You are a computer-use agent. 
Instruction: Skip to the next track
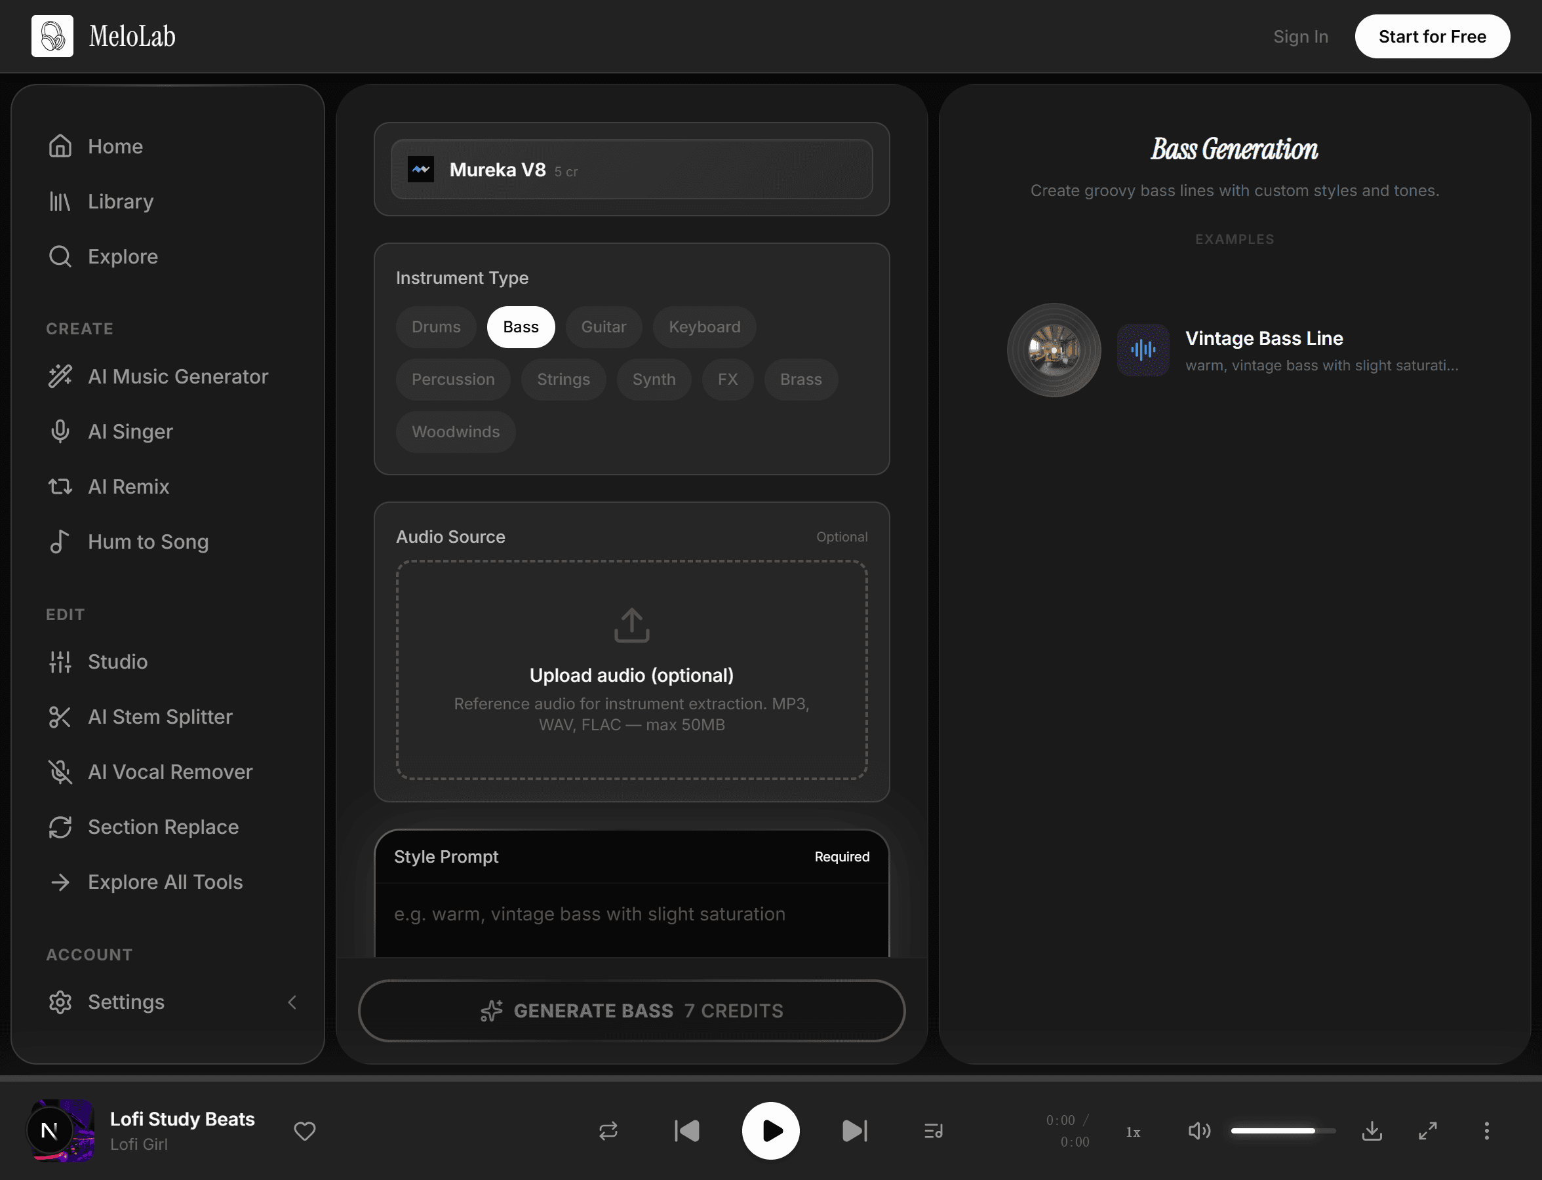pos(854,1131)
